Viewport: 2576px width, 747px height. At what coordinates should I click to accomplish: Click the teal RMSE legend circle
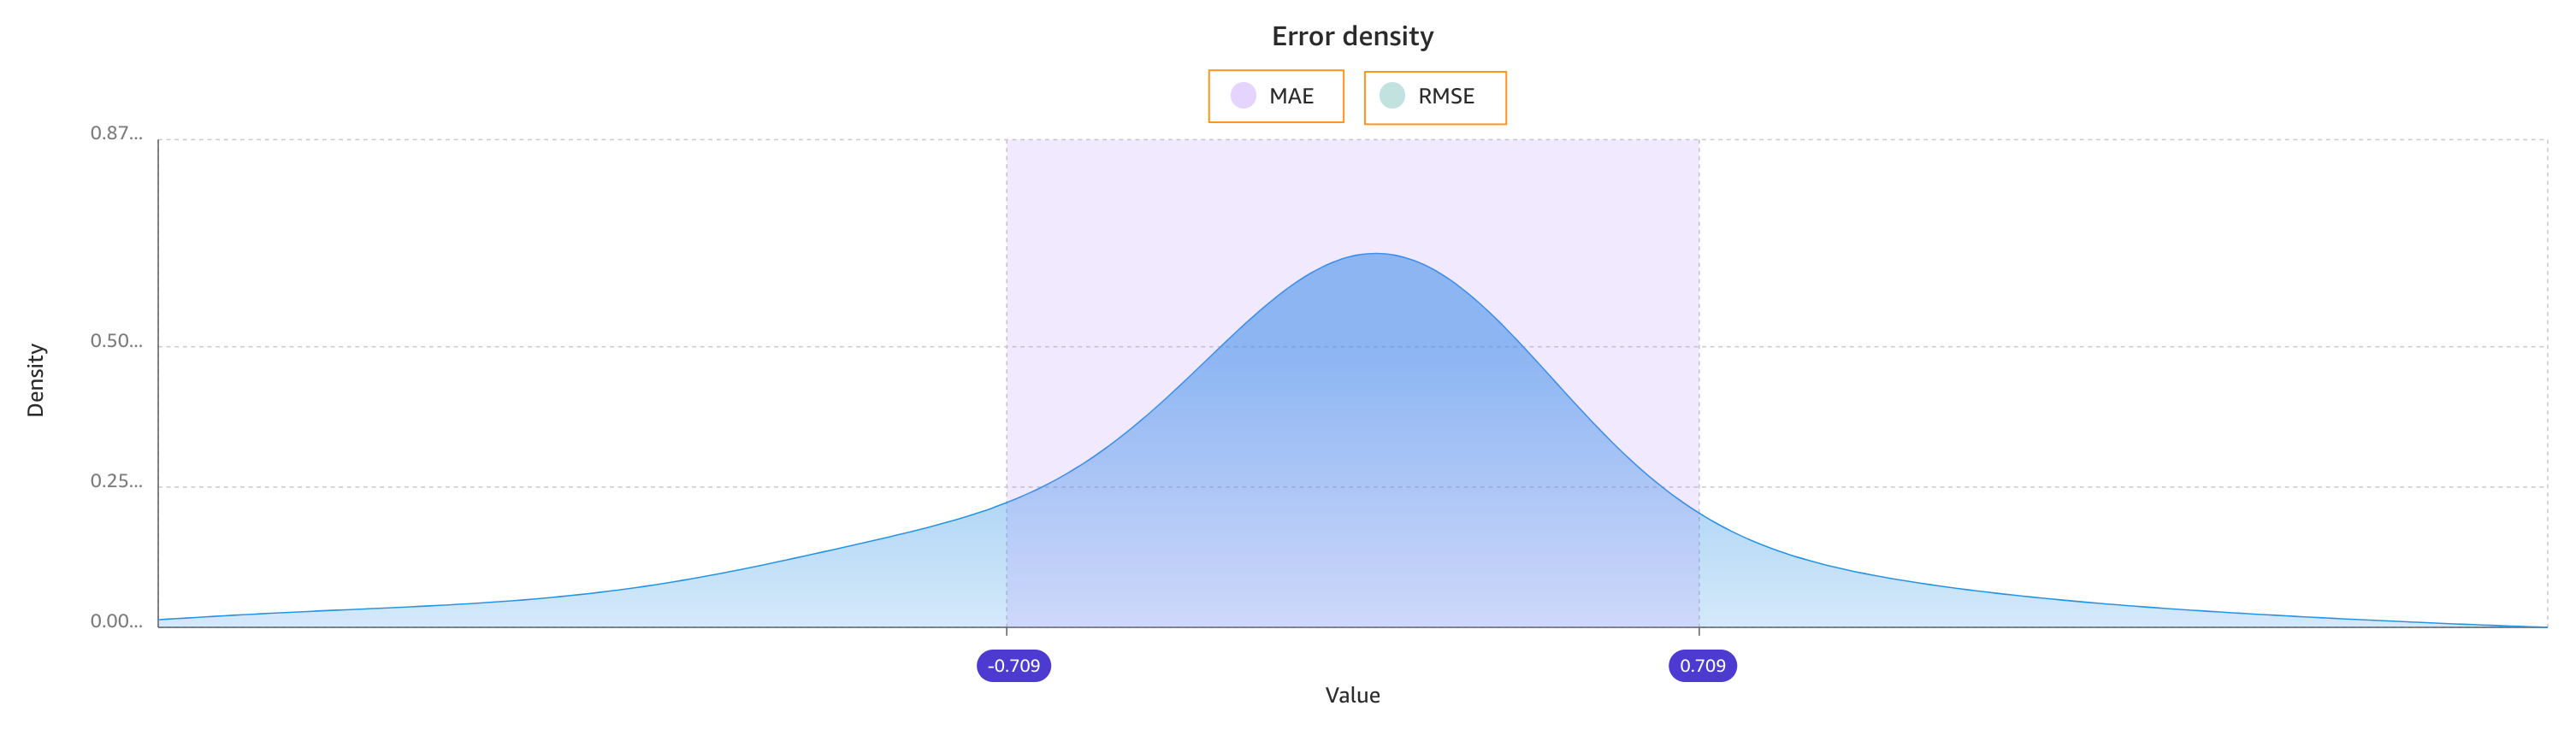[1391, 96]
